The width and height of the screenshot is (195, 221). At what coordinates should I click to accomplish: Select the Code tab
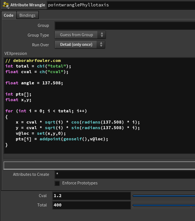point(9,15)
